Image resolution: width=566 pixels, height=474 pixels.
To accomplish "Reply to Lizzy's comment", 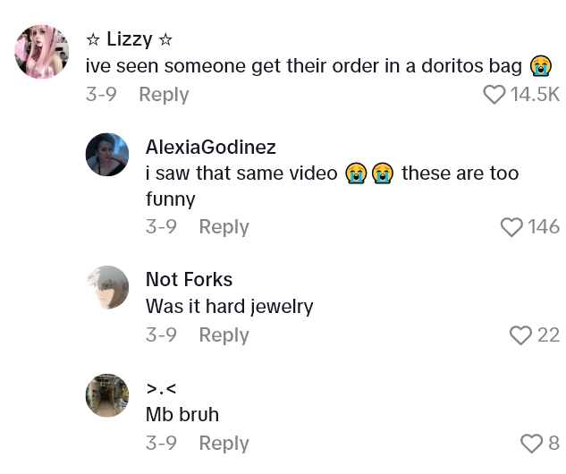I will tap(164, 95).
